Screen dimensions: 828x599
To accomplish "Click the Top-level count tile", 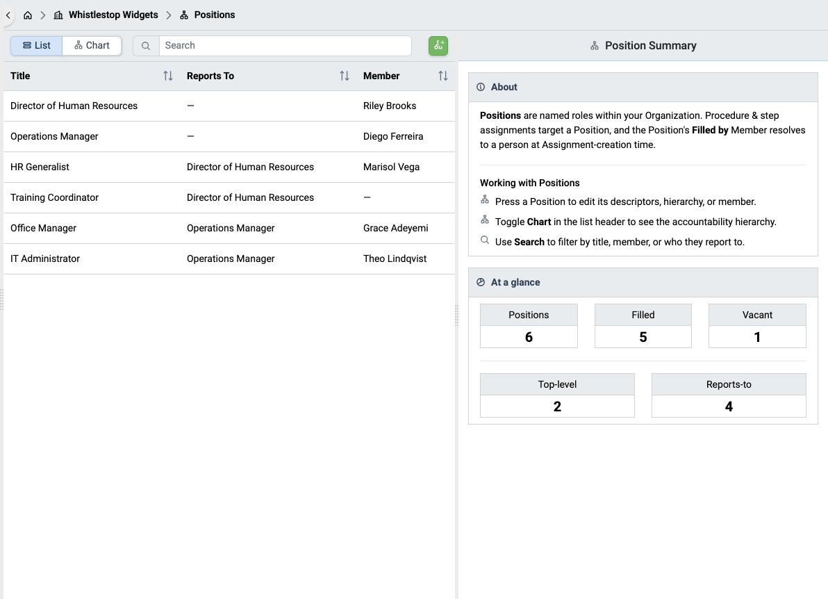I will point(557,395).
